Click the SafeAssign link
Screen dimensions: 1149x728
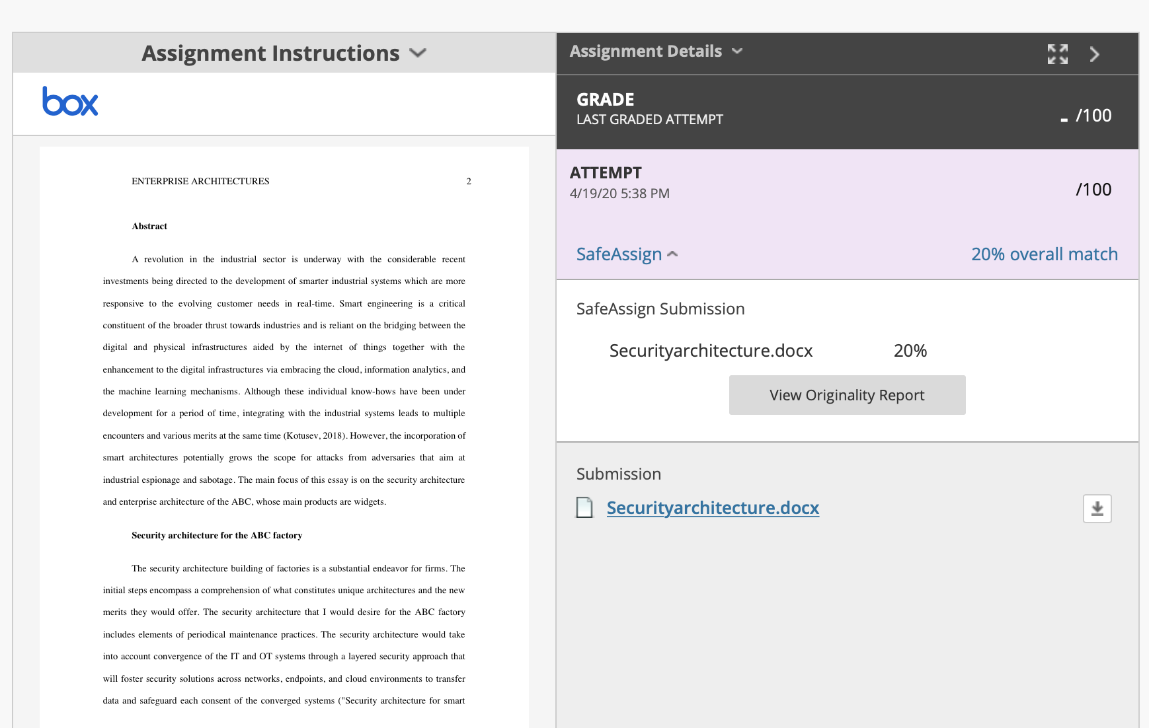coord(619,254)
